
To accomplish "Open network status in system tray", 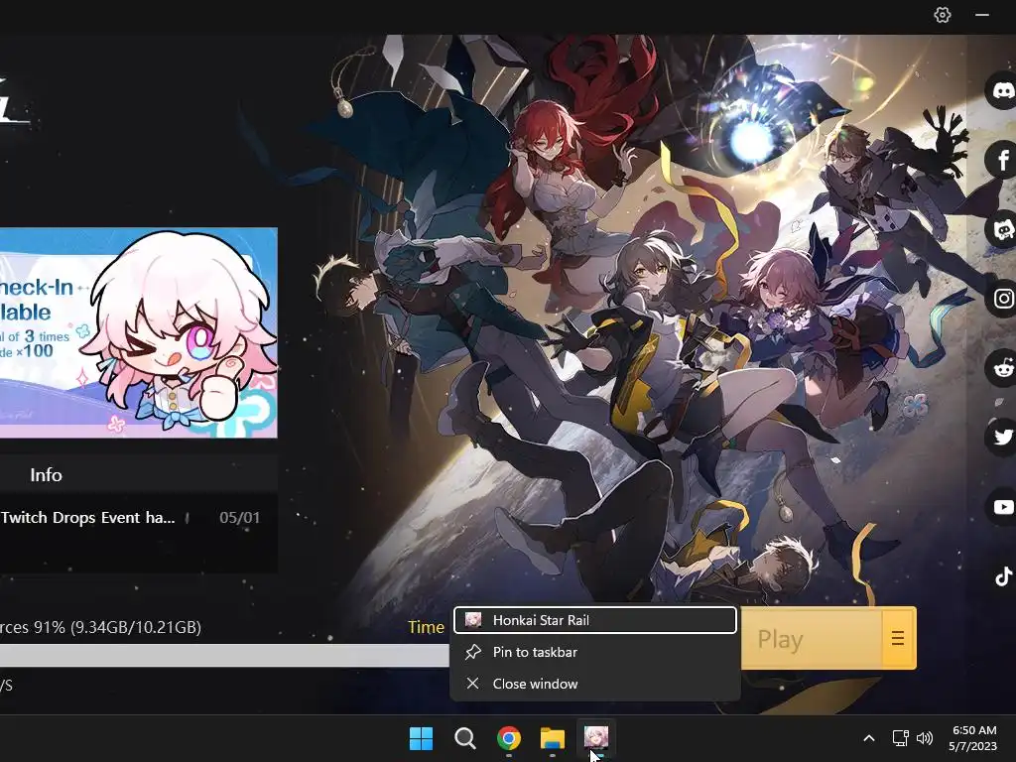I will [x=901, y=738].
